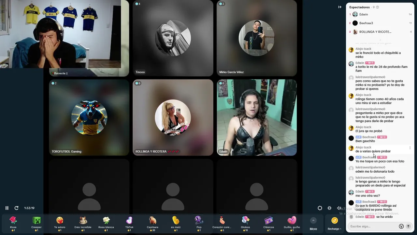This screenshot has height=235, width=417.
Task: Click the elapsed time 1:33:19
Action: [29, 208]
